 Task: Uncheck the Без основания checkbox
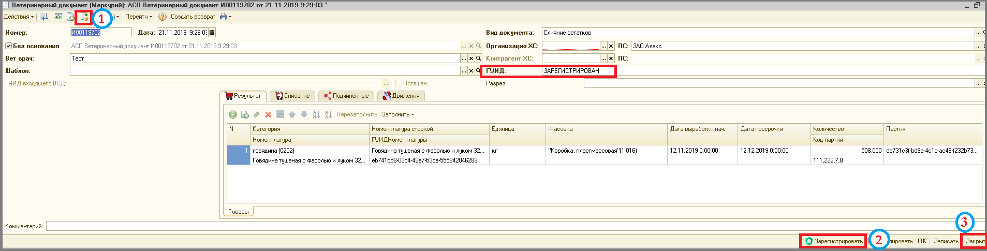8,46
